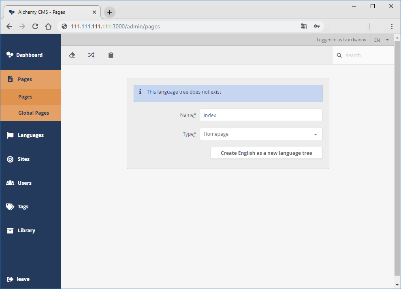Click the search magnifier icon
Viewport: 401px width, 289px height.
pos(339,56)
